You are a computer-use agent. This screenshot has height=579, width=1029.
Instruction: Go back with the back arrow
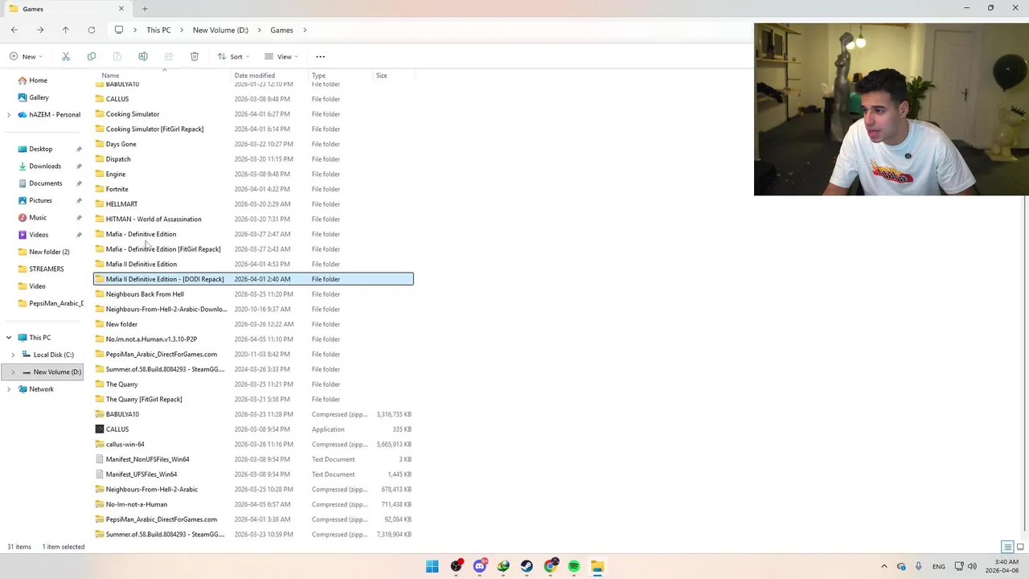click(x=14, y=30)
